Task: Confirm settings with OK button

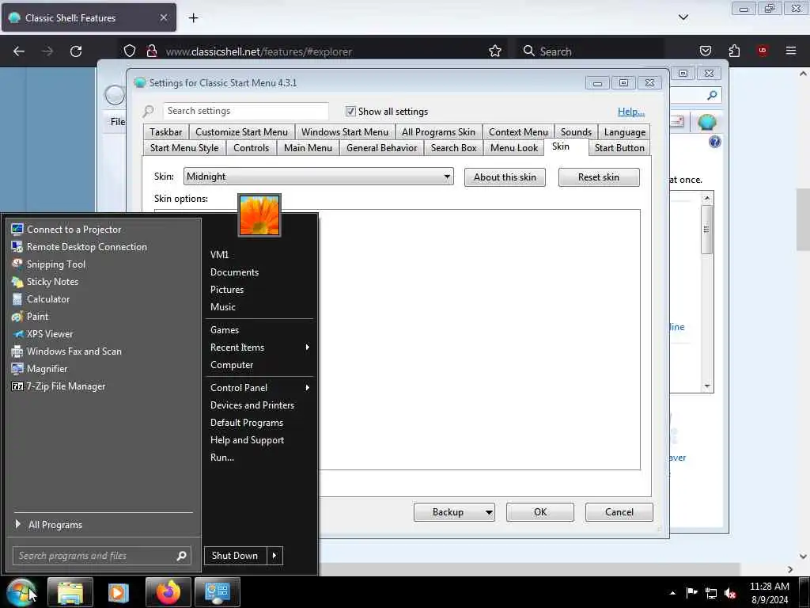Action: [x=539, y=512]
